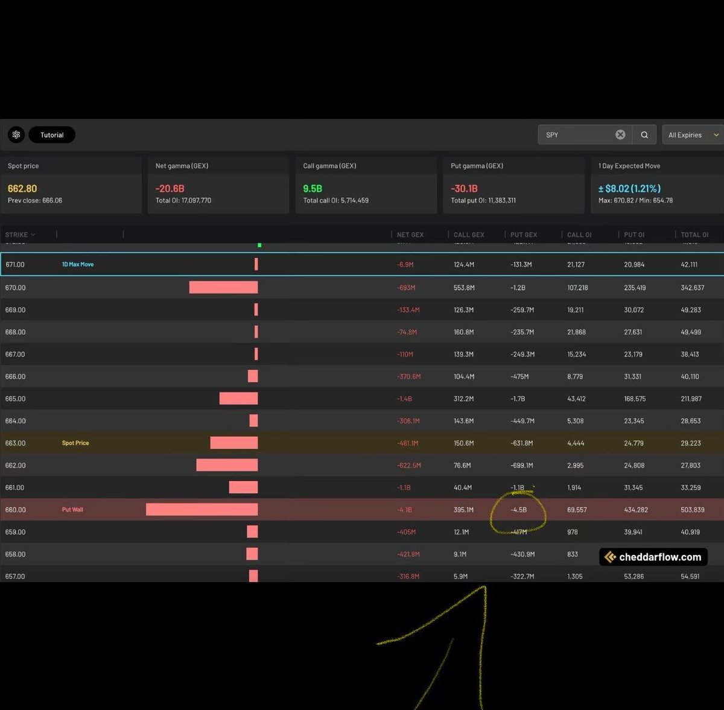Click the search magnifier icon
The width and height of the screenshot is (724, 710).
644,135
